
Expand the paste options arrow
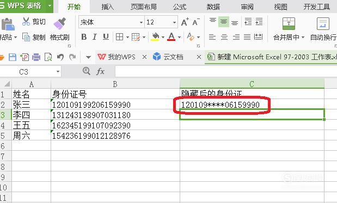coord(15,38)
